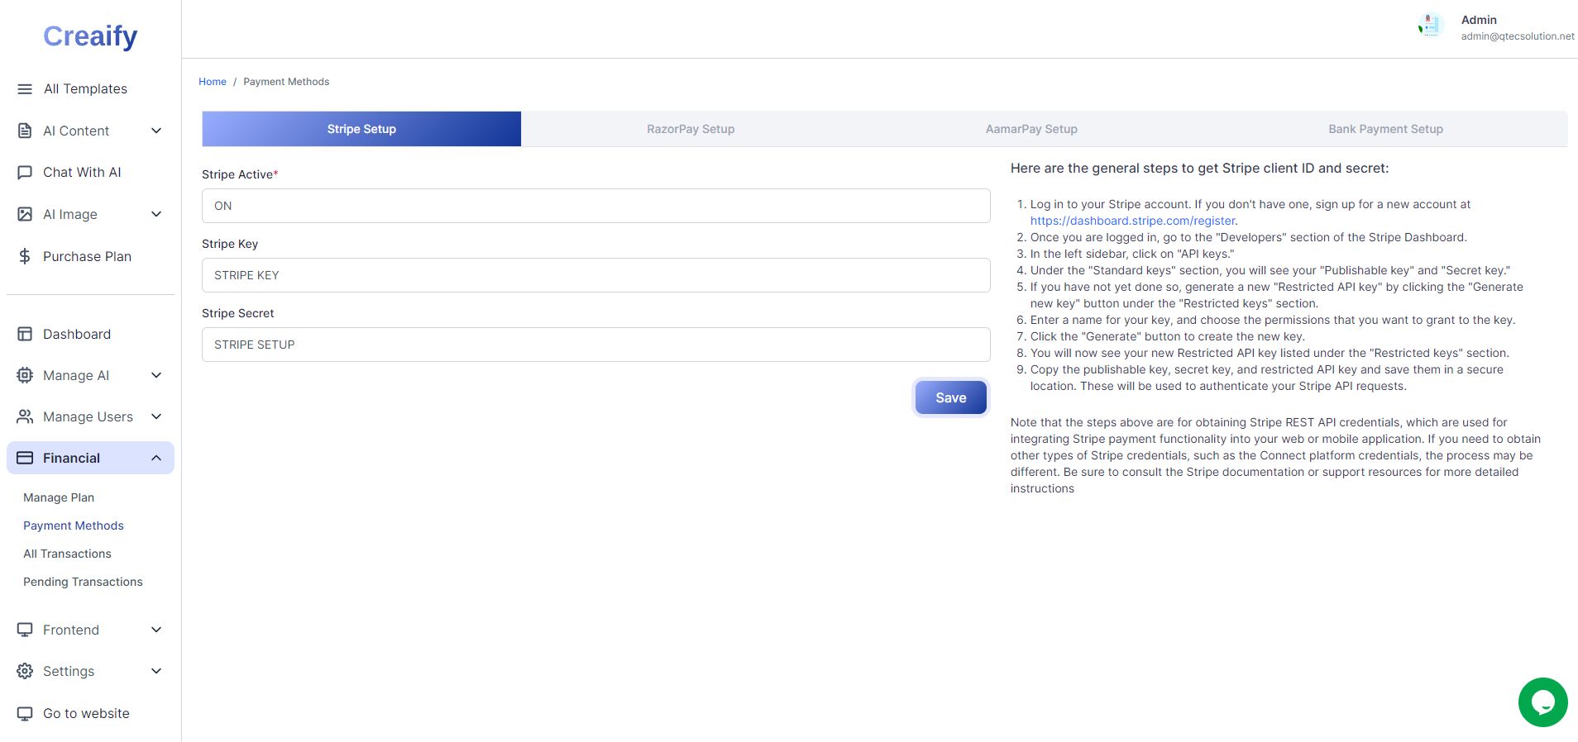This screenshot has height=742, width=1578.
Task: Expand the AI Image submenu chevron
Action: click(156, 214)
